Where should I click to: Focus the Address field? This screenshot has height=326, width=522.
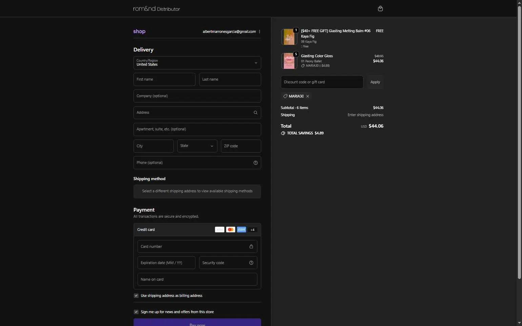(197, 112)
